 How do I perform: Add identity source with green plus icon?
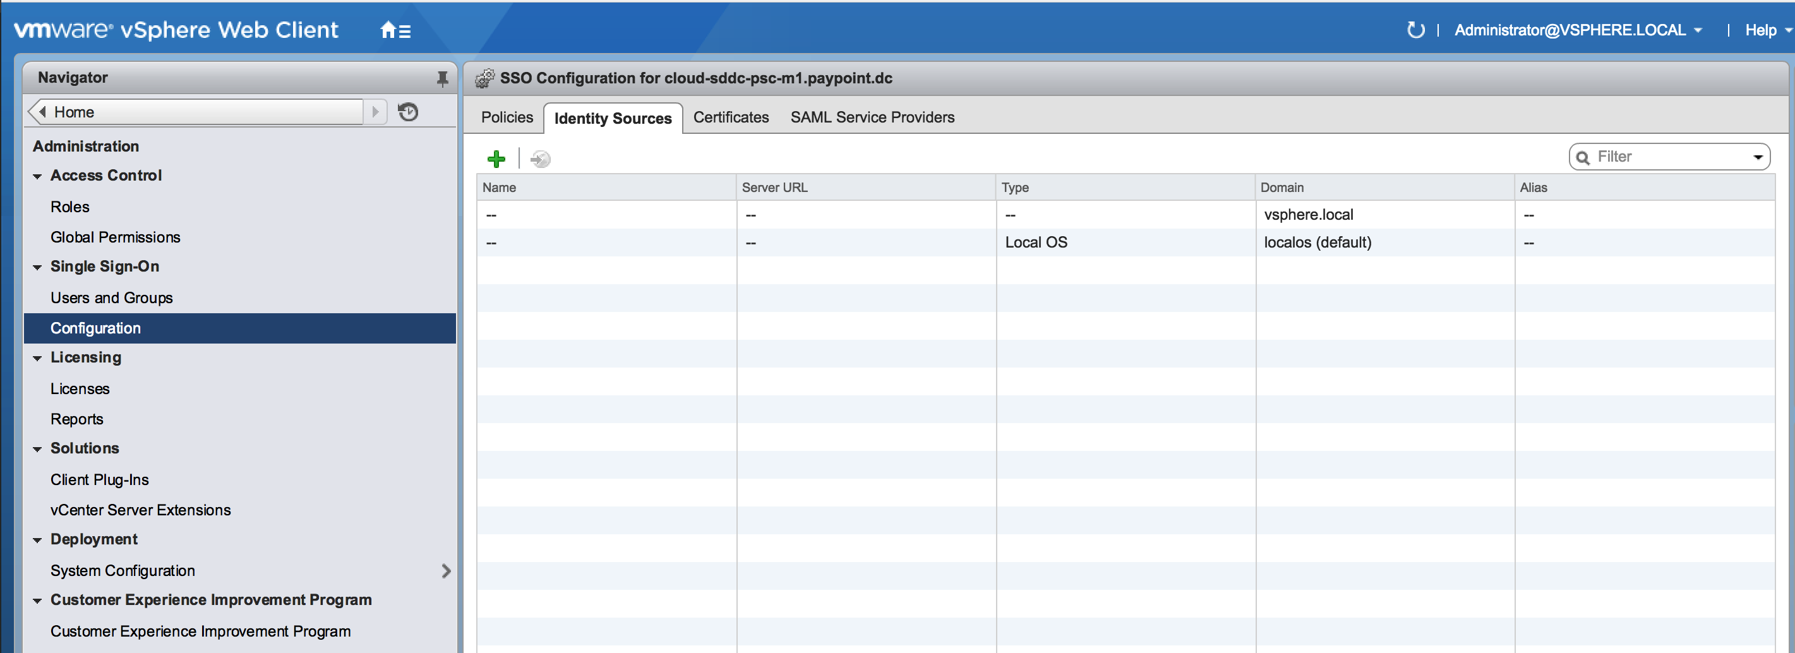pyautogui.click(x=496, y=159)
